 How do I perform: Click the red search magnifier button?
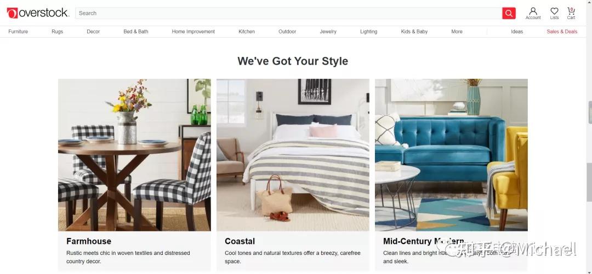tap(509, 13)
